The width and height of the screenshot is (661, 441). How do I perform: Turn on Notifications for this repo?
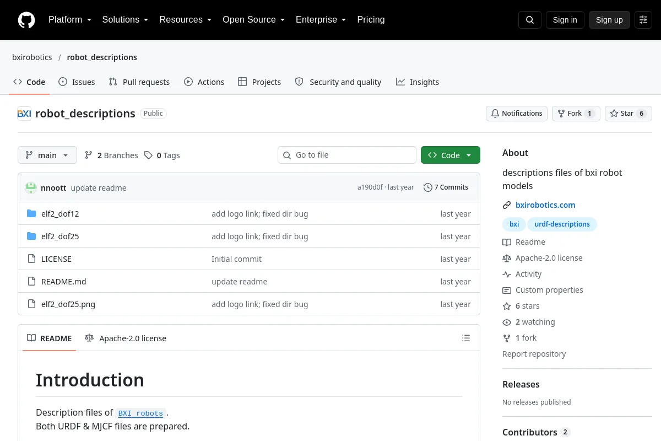[x=517, y=114]
